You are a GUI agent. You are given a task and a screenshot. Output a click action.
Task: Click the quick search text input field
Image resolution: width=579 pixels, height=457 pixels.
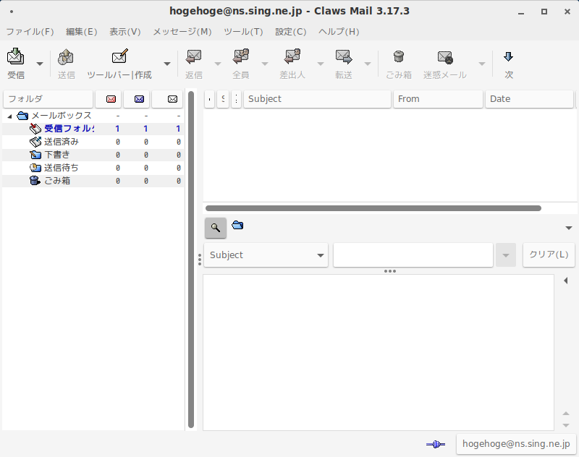point(413,255)
